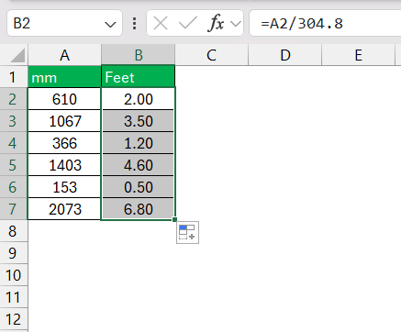401x332 pixels.
Task: Click the 'Feet' header cell
Action: point(139,77)
